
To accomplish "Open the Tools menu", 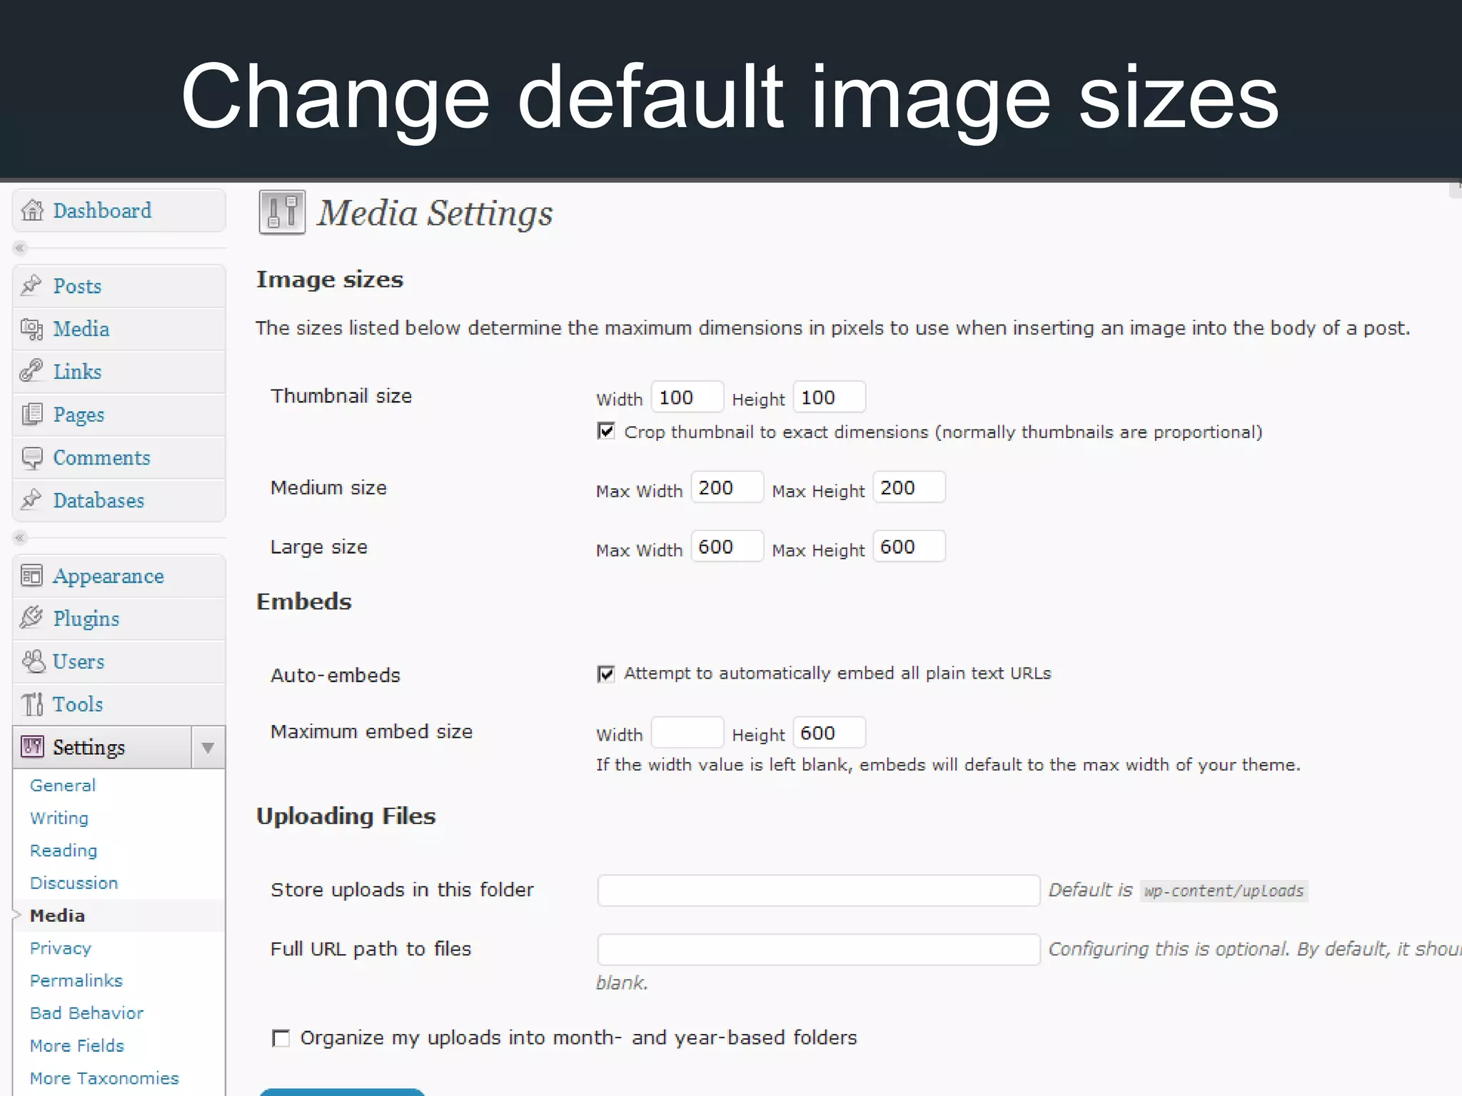I will pos(119,704).
